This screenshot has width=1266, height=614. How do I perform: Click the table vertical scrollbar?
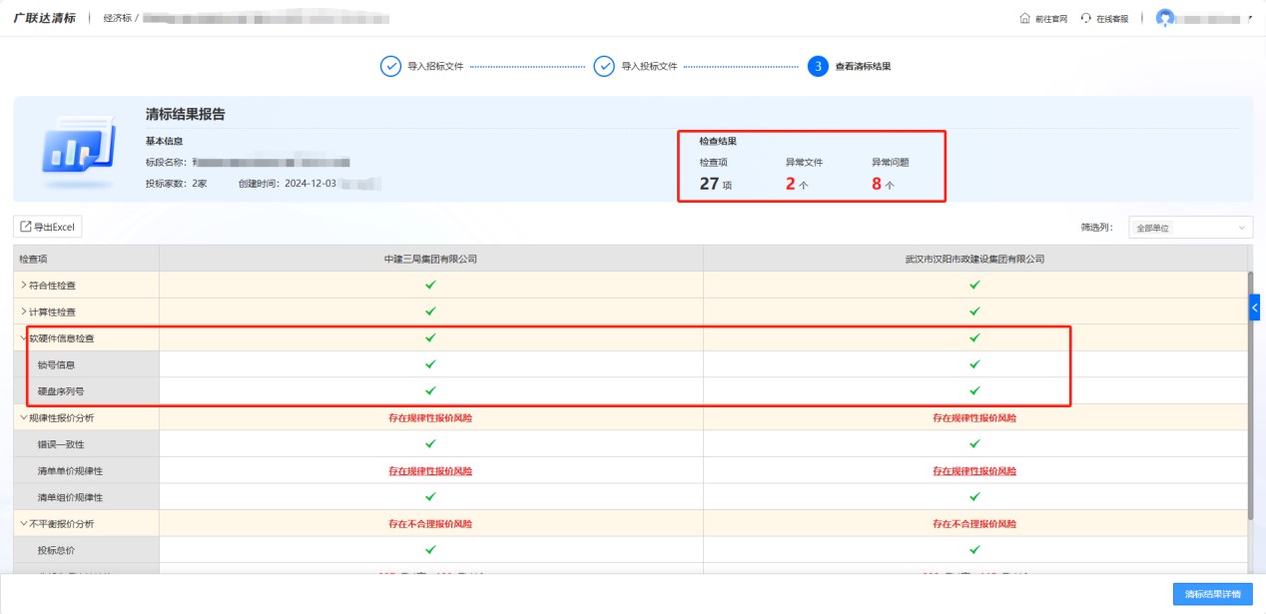[x=1250, y=394]
